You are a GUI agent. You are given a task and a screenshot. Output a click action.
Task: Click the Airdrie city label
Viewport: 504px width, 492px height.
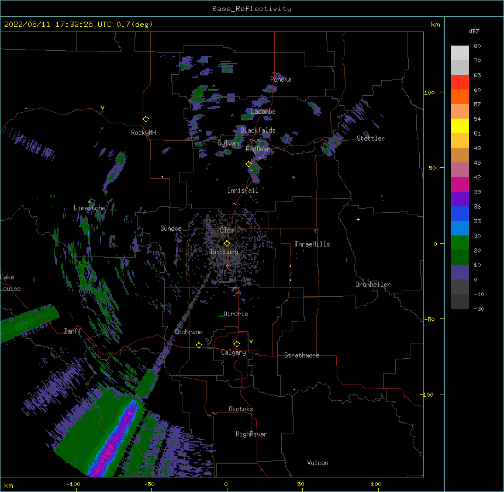236,314
